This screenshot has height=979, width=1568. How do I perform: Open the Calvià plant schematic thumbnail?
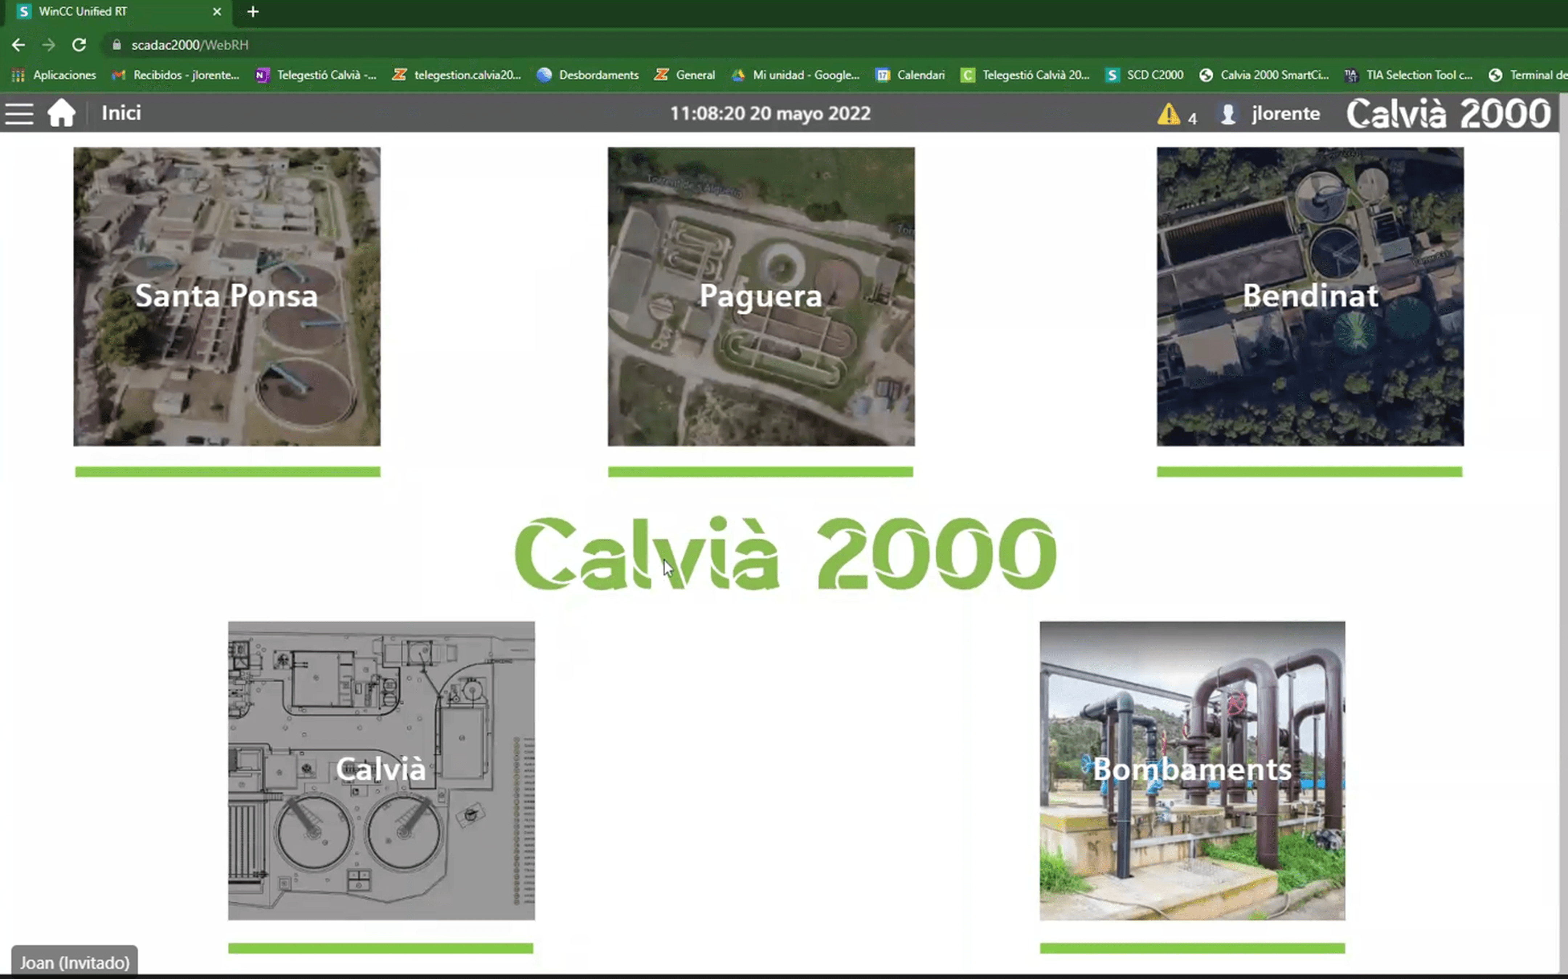(x=381, y=771)
